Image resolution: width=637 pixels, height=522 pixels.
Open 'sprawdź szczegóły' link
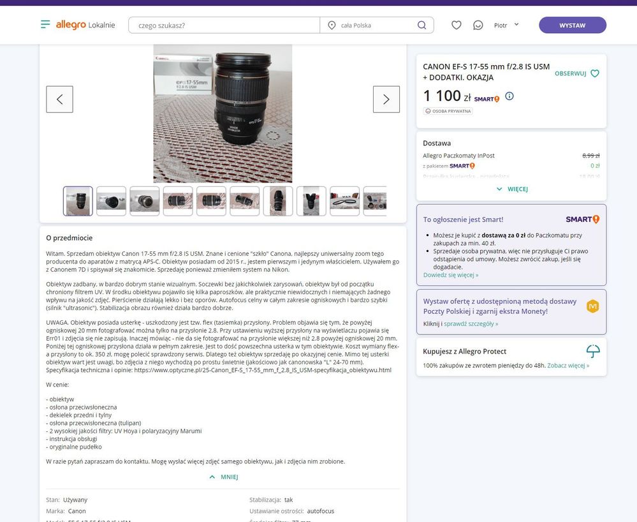471,324
